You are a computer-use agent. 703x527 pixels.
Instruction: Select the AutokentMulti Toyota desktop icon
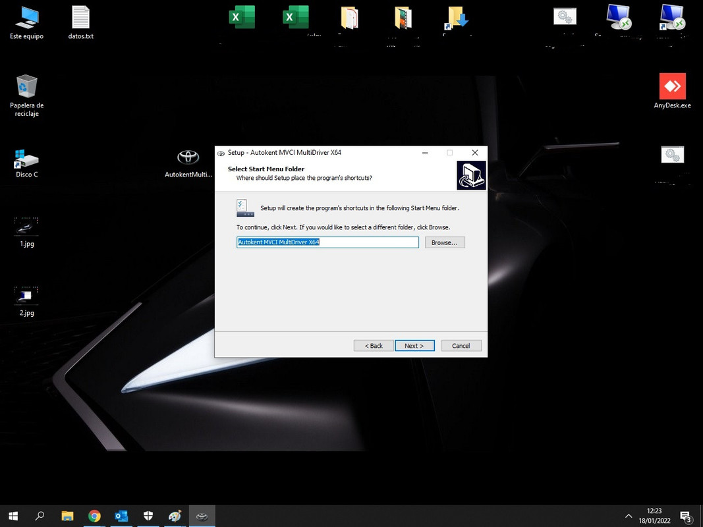188,163
